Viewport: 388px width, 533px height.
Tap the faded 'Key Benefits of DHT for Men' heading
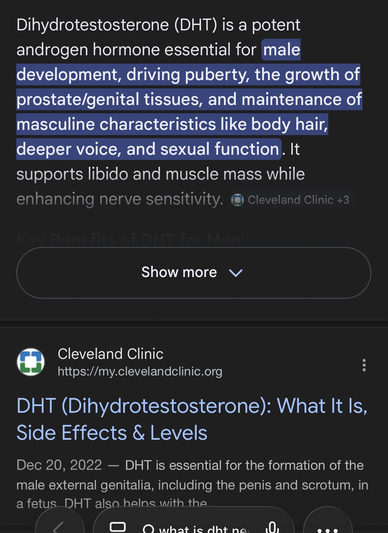[x=130, y=240]
